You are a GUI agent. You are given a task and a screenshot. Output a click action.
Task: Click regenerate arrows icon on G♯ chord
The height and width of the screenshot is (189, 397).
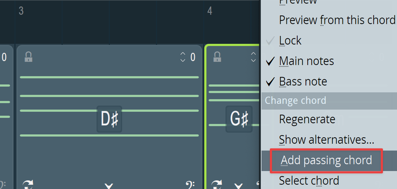[217, 184]
